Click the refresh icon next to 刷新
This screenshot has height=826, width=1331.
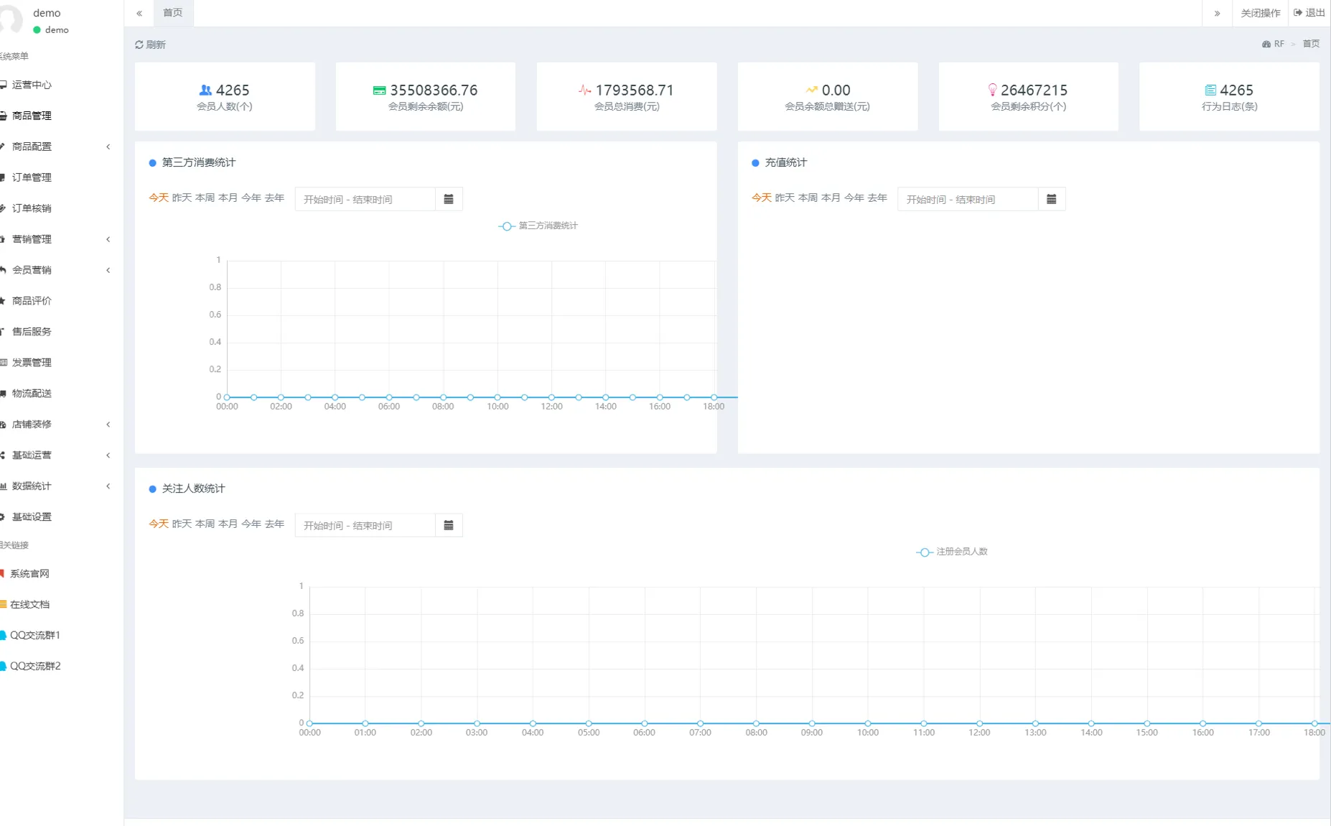tap(139, 45)
